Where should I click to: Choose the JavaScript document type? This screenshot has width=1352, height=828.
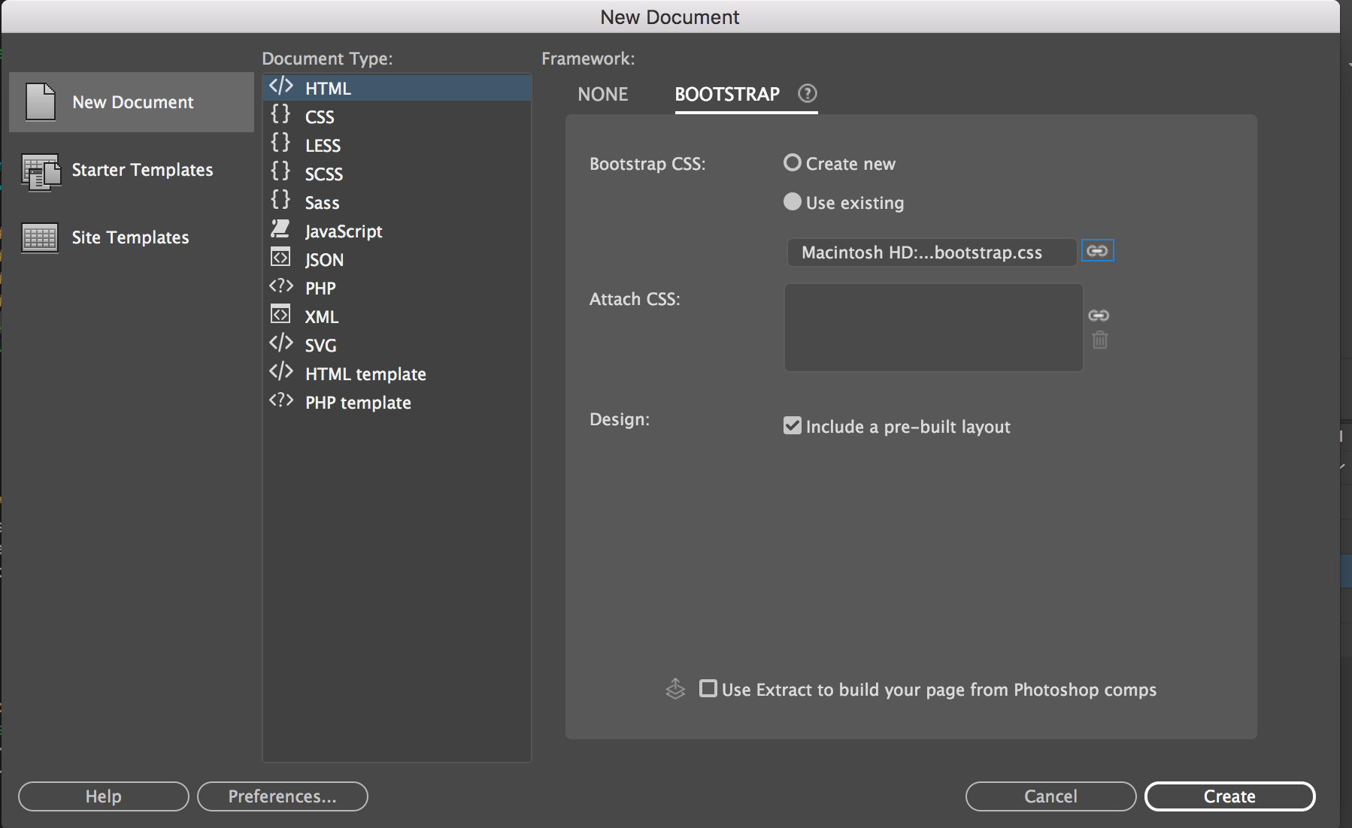(343, 231)
